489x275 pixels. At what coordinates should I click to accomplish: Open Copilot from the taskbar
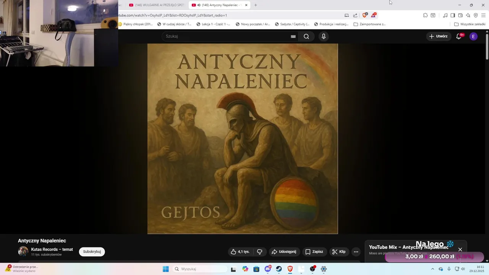tap(245, 269)
